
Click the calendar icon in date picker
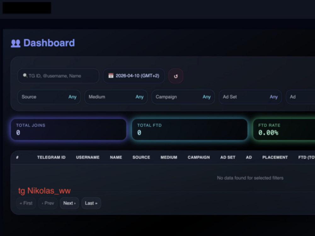[x=111, y=76]
